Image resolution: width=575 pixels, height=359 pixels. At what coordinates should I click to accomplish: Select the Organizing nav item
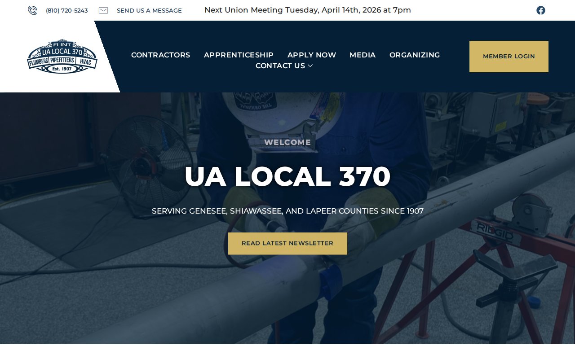415,55
